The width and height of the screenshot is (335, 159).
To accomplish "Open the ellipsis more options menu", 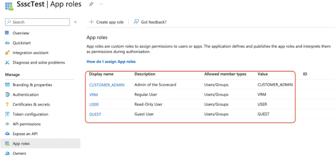I will 101,4.
